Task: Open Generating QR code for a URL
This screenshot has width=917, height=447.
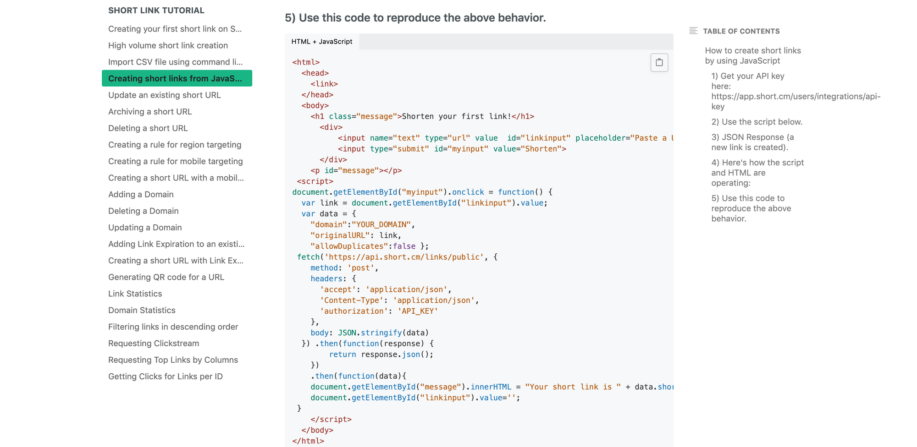Action: pyautogui.click(x=166, y=277)
